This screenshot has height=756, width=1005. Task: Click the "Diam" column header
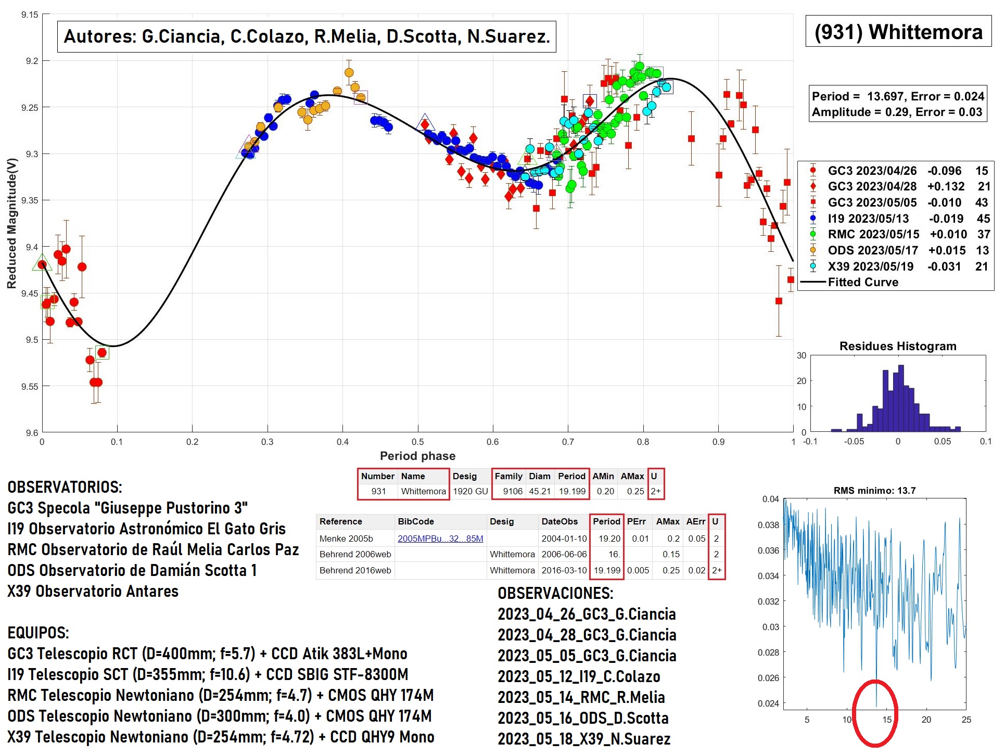tap(540, 476)
